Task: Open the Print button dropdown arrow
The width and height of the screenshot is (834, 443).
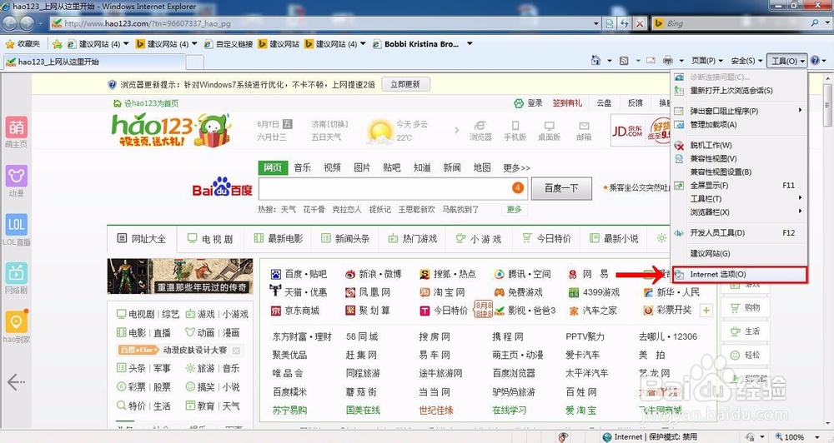Action: (x=681, y=61)
